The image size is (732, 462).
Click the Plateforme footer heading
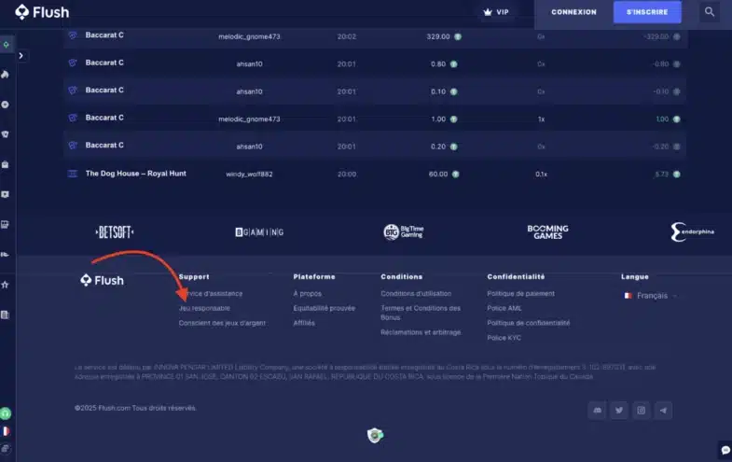click(x=314, y=276)
